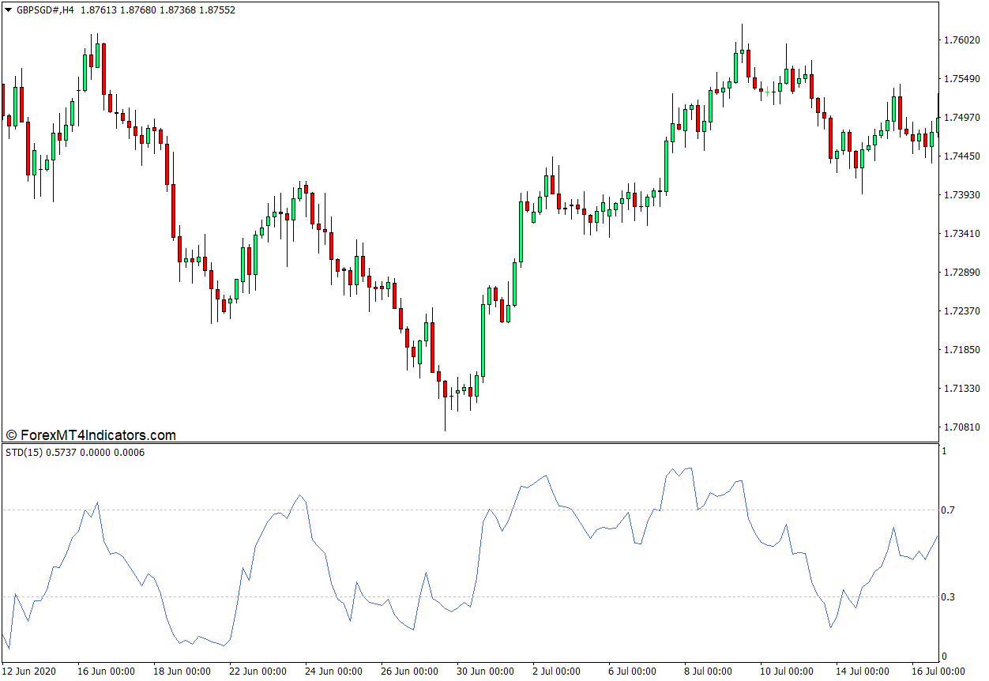
Task: Select the 12 Jun 2020 date label
Action: pyautogui.click(x=30, y=672)
